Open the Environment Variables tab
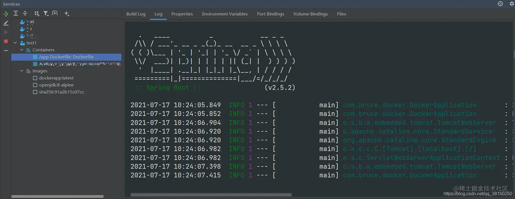 point(225,14)
